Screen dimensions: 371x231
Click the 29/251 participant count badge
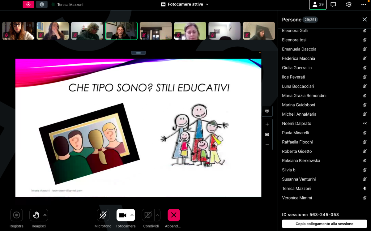pyautogui.click(x=310, y=19)
